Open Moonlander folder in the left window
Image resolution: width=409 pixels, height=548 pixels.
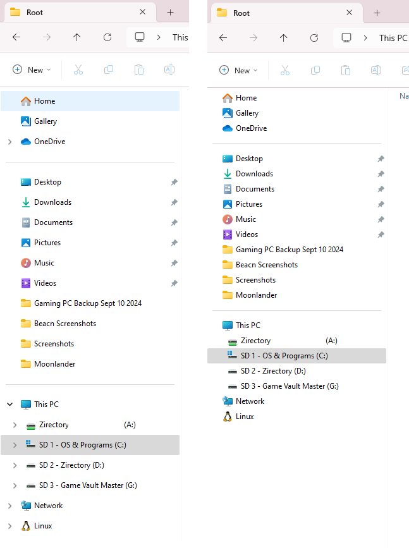90,364
